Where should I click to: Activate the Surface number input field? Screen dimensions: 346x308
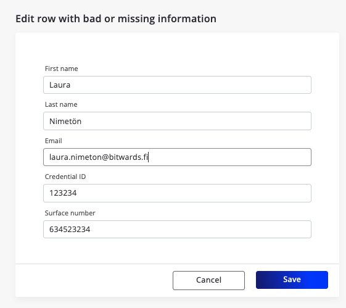(177, 229)
